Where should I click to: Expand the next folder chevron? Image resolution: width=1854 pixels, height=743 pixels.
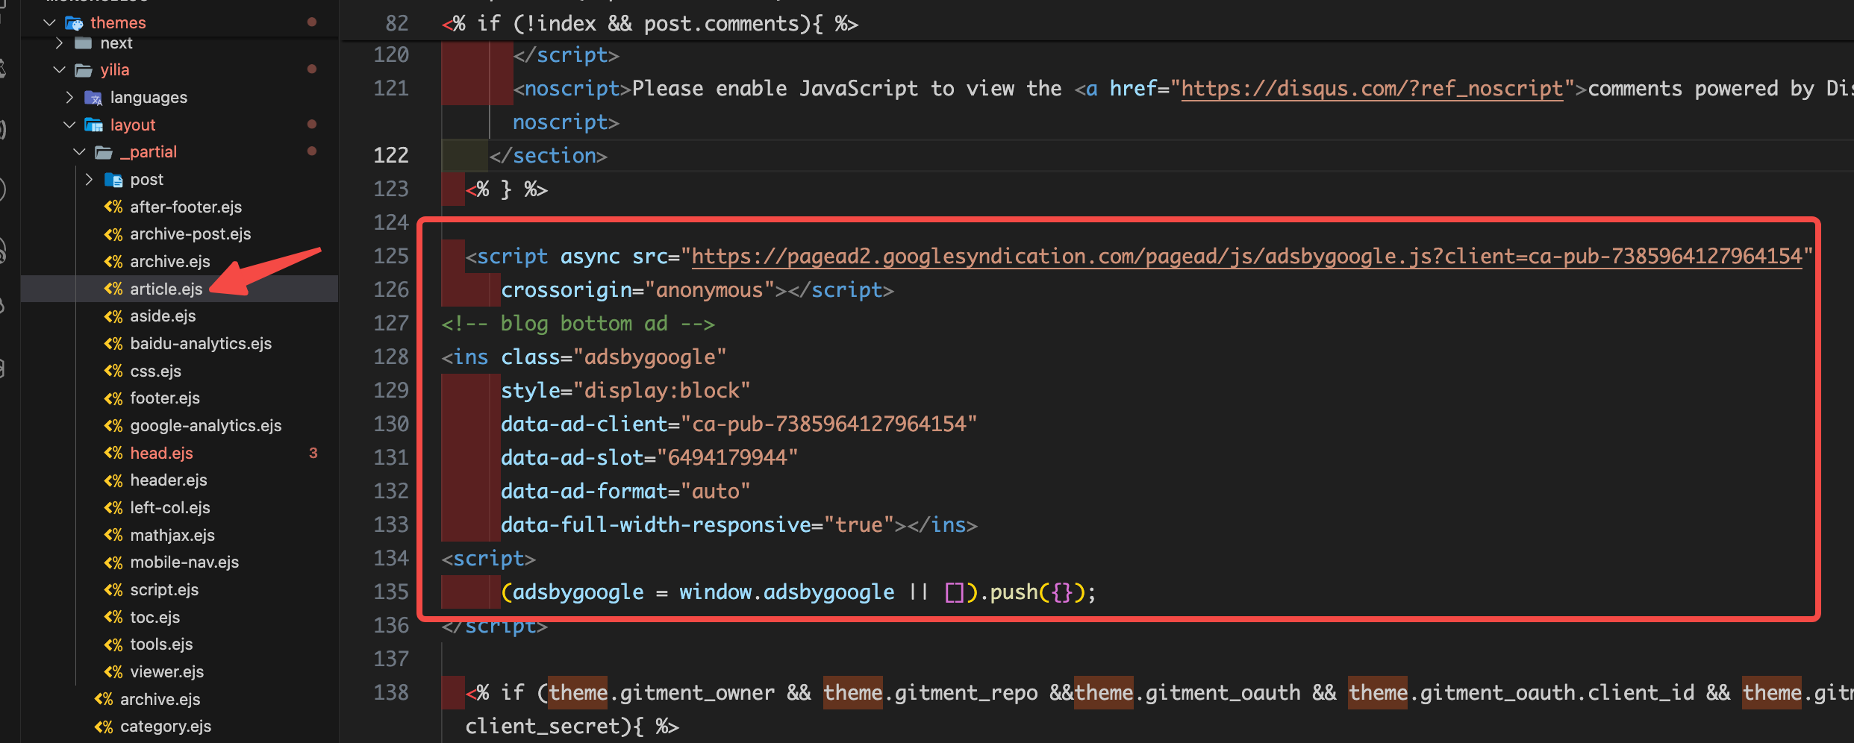pyautogui.click(x=60, y=43)
